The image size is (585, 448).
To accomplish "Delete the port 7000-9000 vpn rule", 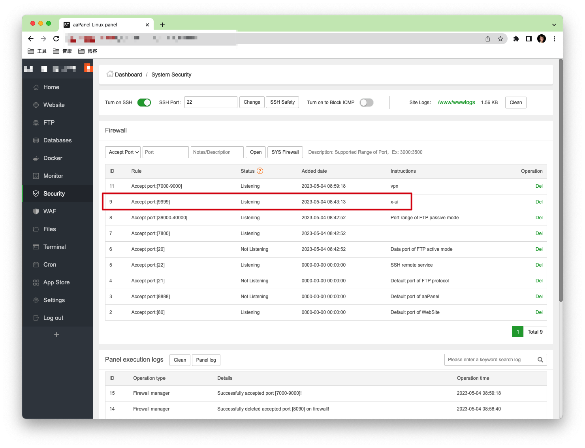I will (539, 186).
